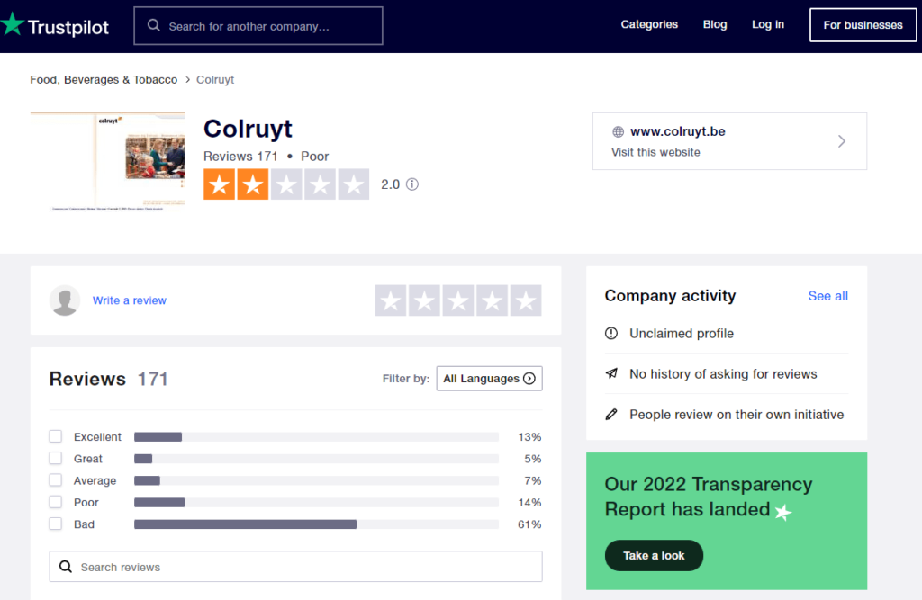The image size is (922, 600).
Task: Click the second orange star in Colruyt rating
Action: coord(253,184)
